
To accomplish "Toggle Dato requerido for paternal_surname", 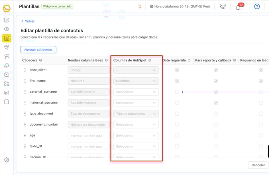I will 177,92.
